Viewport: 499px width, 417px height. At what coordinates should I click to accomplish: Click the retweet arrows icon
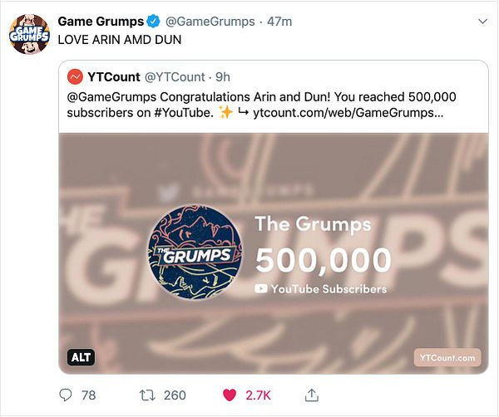coord(147,395)
